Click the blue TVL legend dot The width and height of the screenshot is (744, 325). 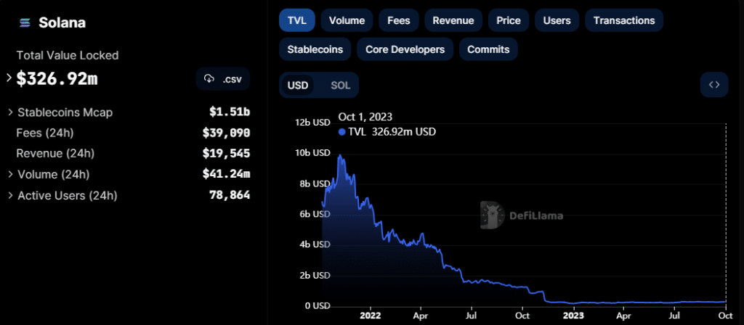pos(342,132)
